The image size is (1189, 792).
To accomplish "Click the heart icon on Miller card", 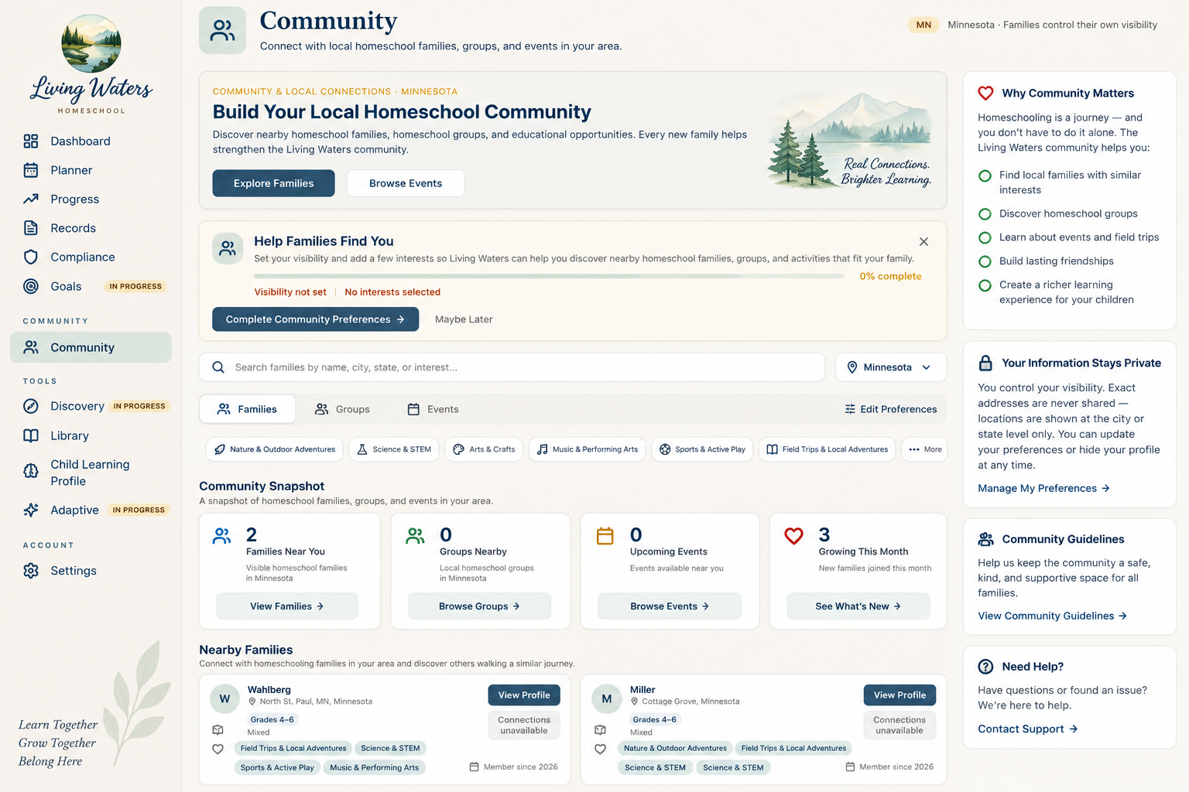I will pyautogui.click(x=600, y=749).
